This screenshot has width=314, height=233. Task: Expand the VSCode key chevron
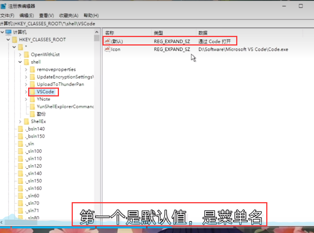pos(26,92)
